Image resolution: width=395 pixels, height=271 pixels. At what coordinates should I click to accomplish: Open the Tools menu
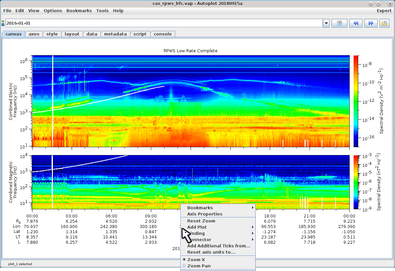point(102,11)
